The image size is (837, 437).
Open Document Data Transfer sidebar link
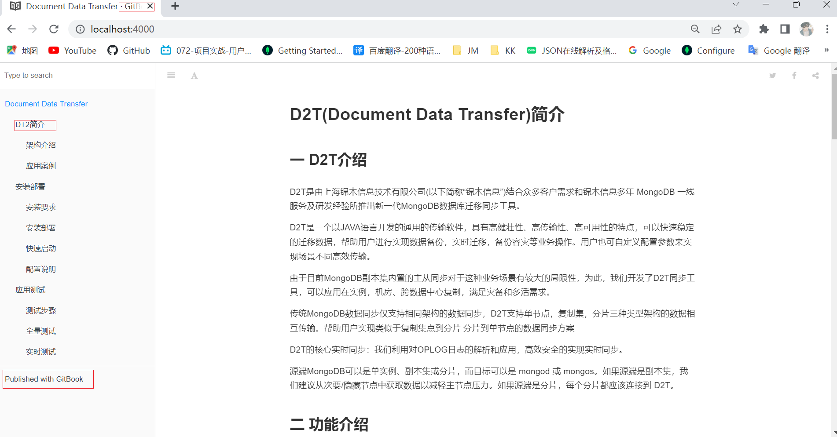46,104
